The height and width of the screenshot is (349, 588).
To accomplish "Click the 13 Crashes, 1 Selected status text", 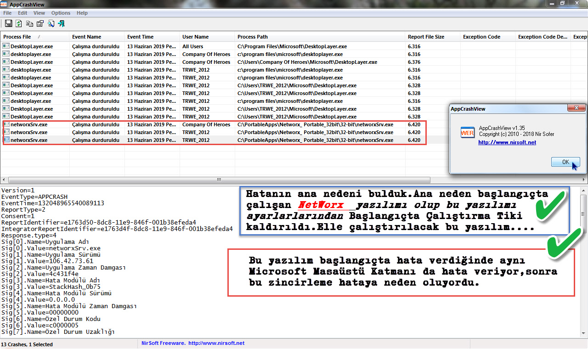I will click(27, 344).
